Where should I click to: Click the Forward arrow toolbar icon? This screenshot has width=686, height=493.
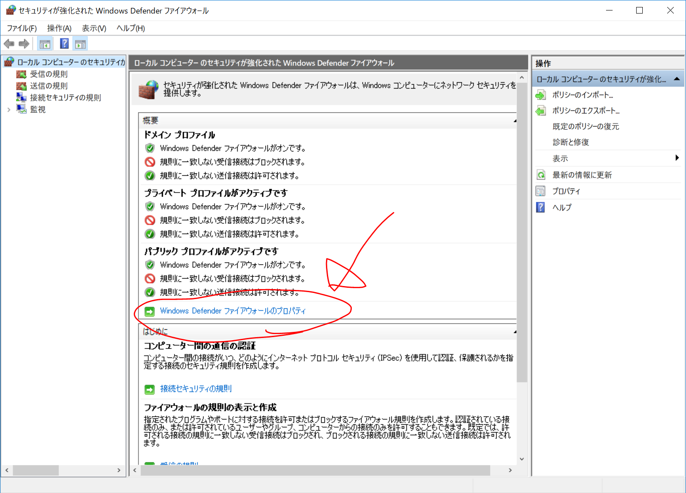tap(24, 44)
